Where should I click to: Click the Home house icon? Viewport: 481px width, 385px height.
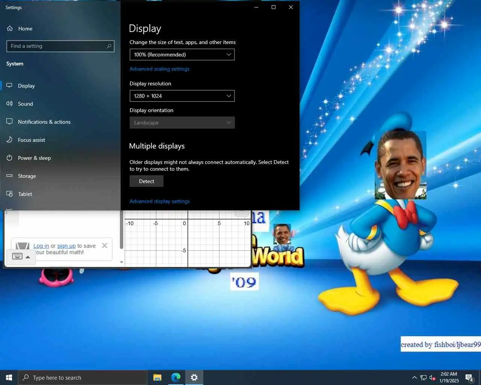pyautogui.click(x=10, y=29)
